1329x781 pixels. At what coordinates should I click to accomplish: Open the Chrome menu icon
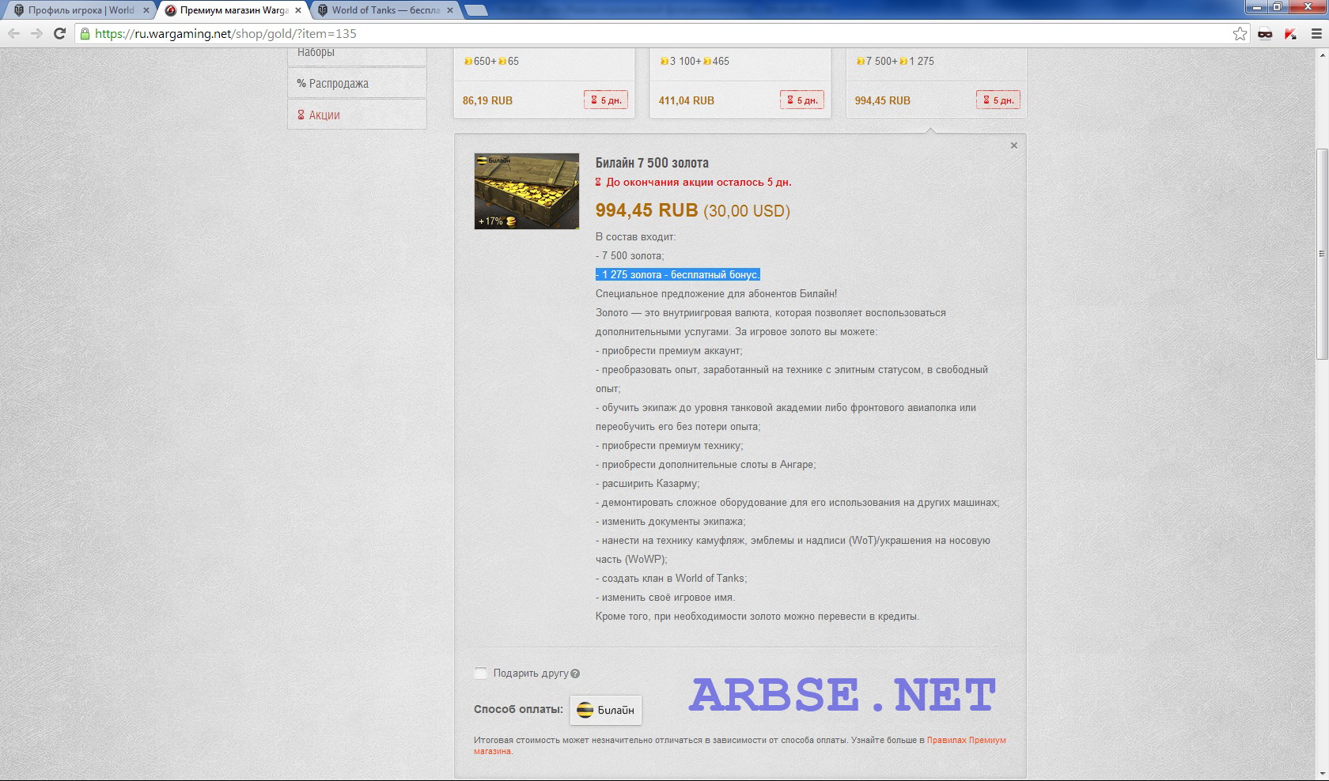point(1316,33)
